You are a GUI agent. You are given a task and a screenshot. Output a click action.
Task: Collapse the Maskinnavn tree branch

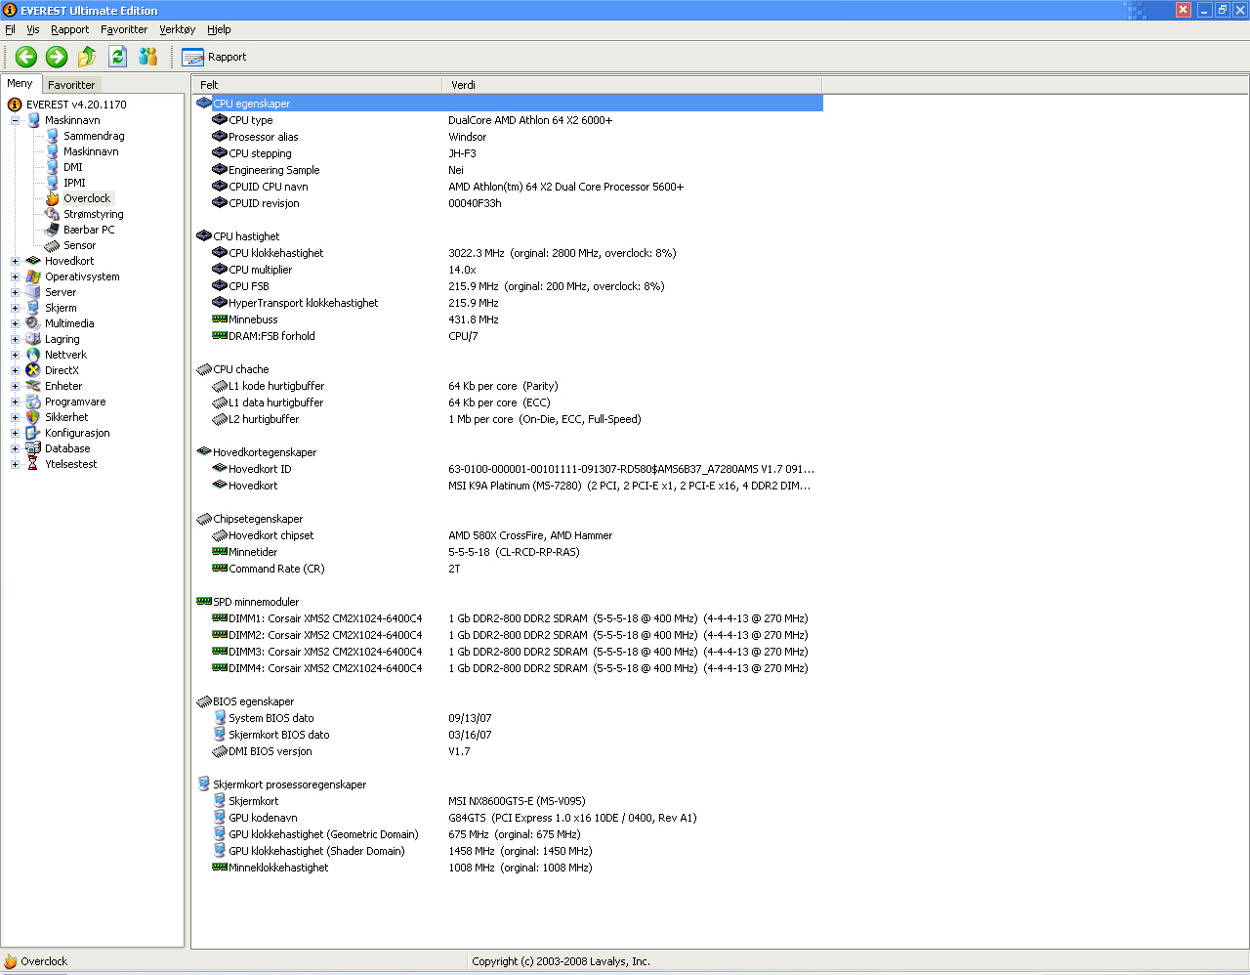[15, 120]
